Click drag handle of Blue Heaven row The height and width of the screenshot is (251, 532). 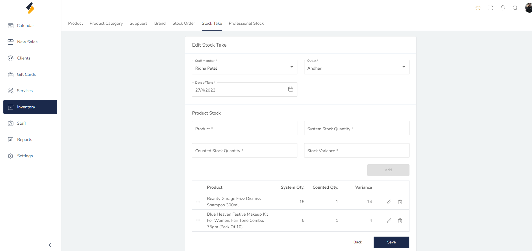pos(198,220)
